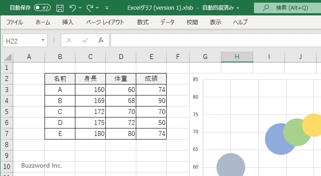Expand the Name Box dropdown arrow
Screen dimensions: 321x176
click(x=43, y=40)
